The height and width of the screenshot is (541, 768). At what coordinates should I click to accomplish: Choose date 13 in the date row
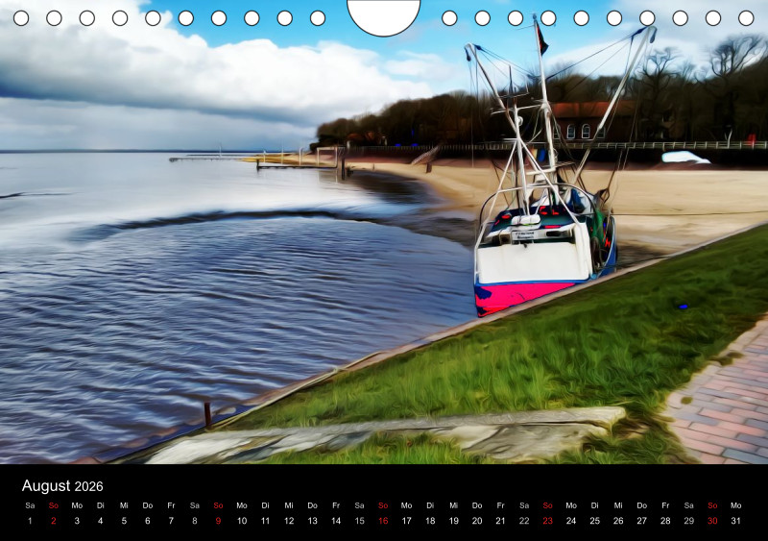pyautogui.click(x=313, y=521)
